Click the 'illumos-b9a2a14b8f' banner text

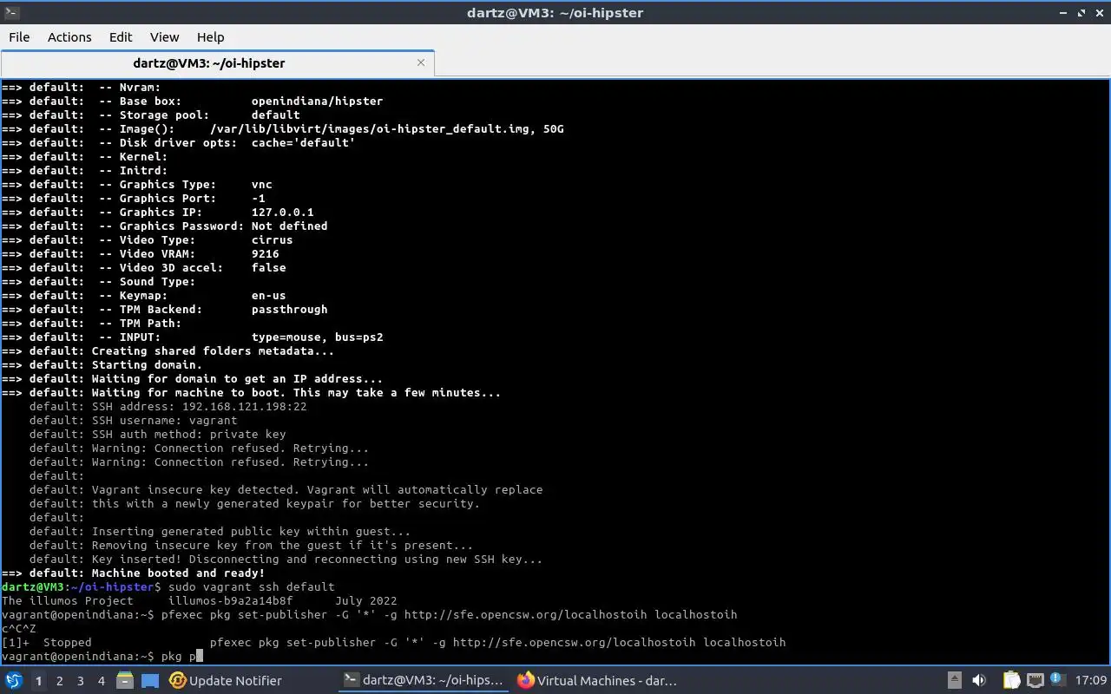230,601
